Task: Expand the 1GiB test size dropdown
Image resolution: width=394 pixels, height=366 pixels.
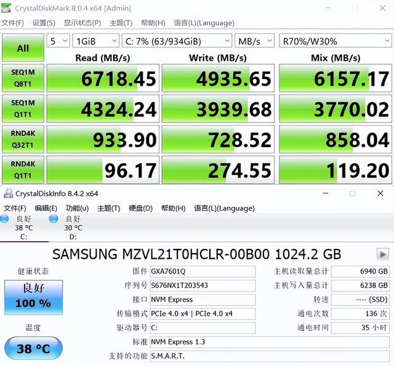Action: click(95, 41)
